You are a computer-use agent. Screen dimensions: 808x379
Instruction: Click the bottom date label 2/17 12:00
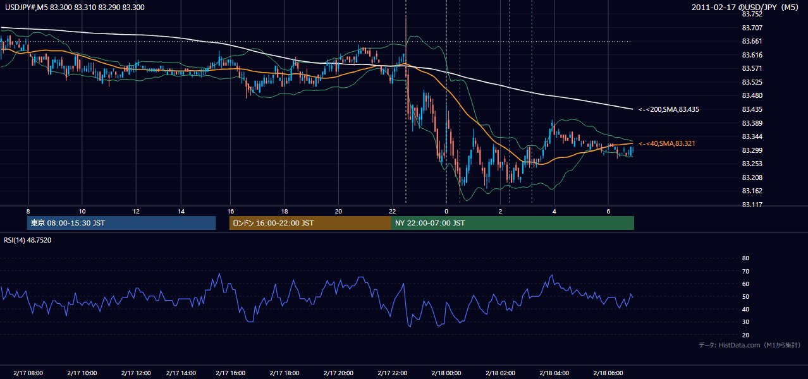pyautogui.click(x=137, y=373)
